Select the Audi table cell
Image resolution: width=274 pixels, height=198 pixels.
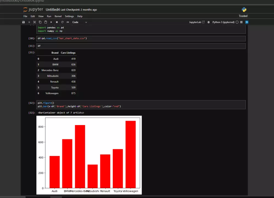(x=56, y=59)
